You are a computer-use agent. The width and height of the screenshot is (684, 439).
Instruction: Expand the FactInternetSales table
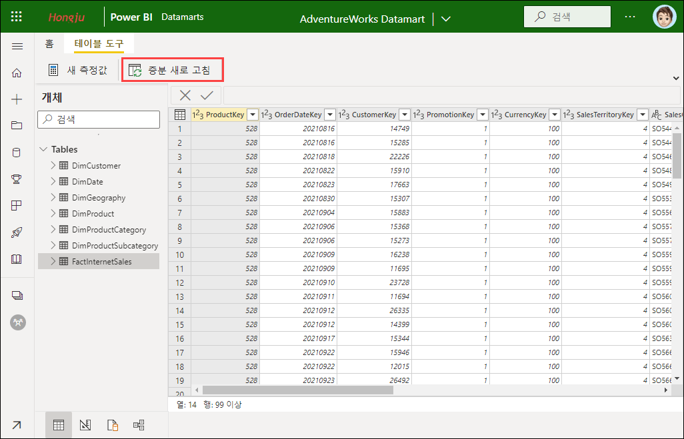(53, 261)
